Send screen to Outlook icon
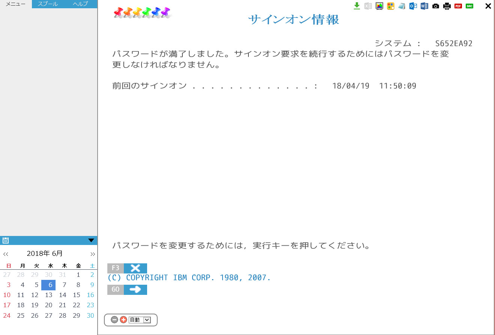495x335 pixels. [x=413, y=6]
